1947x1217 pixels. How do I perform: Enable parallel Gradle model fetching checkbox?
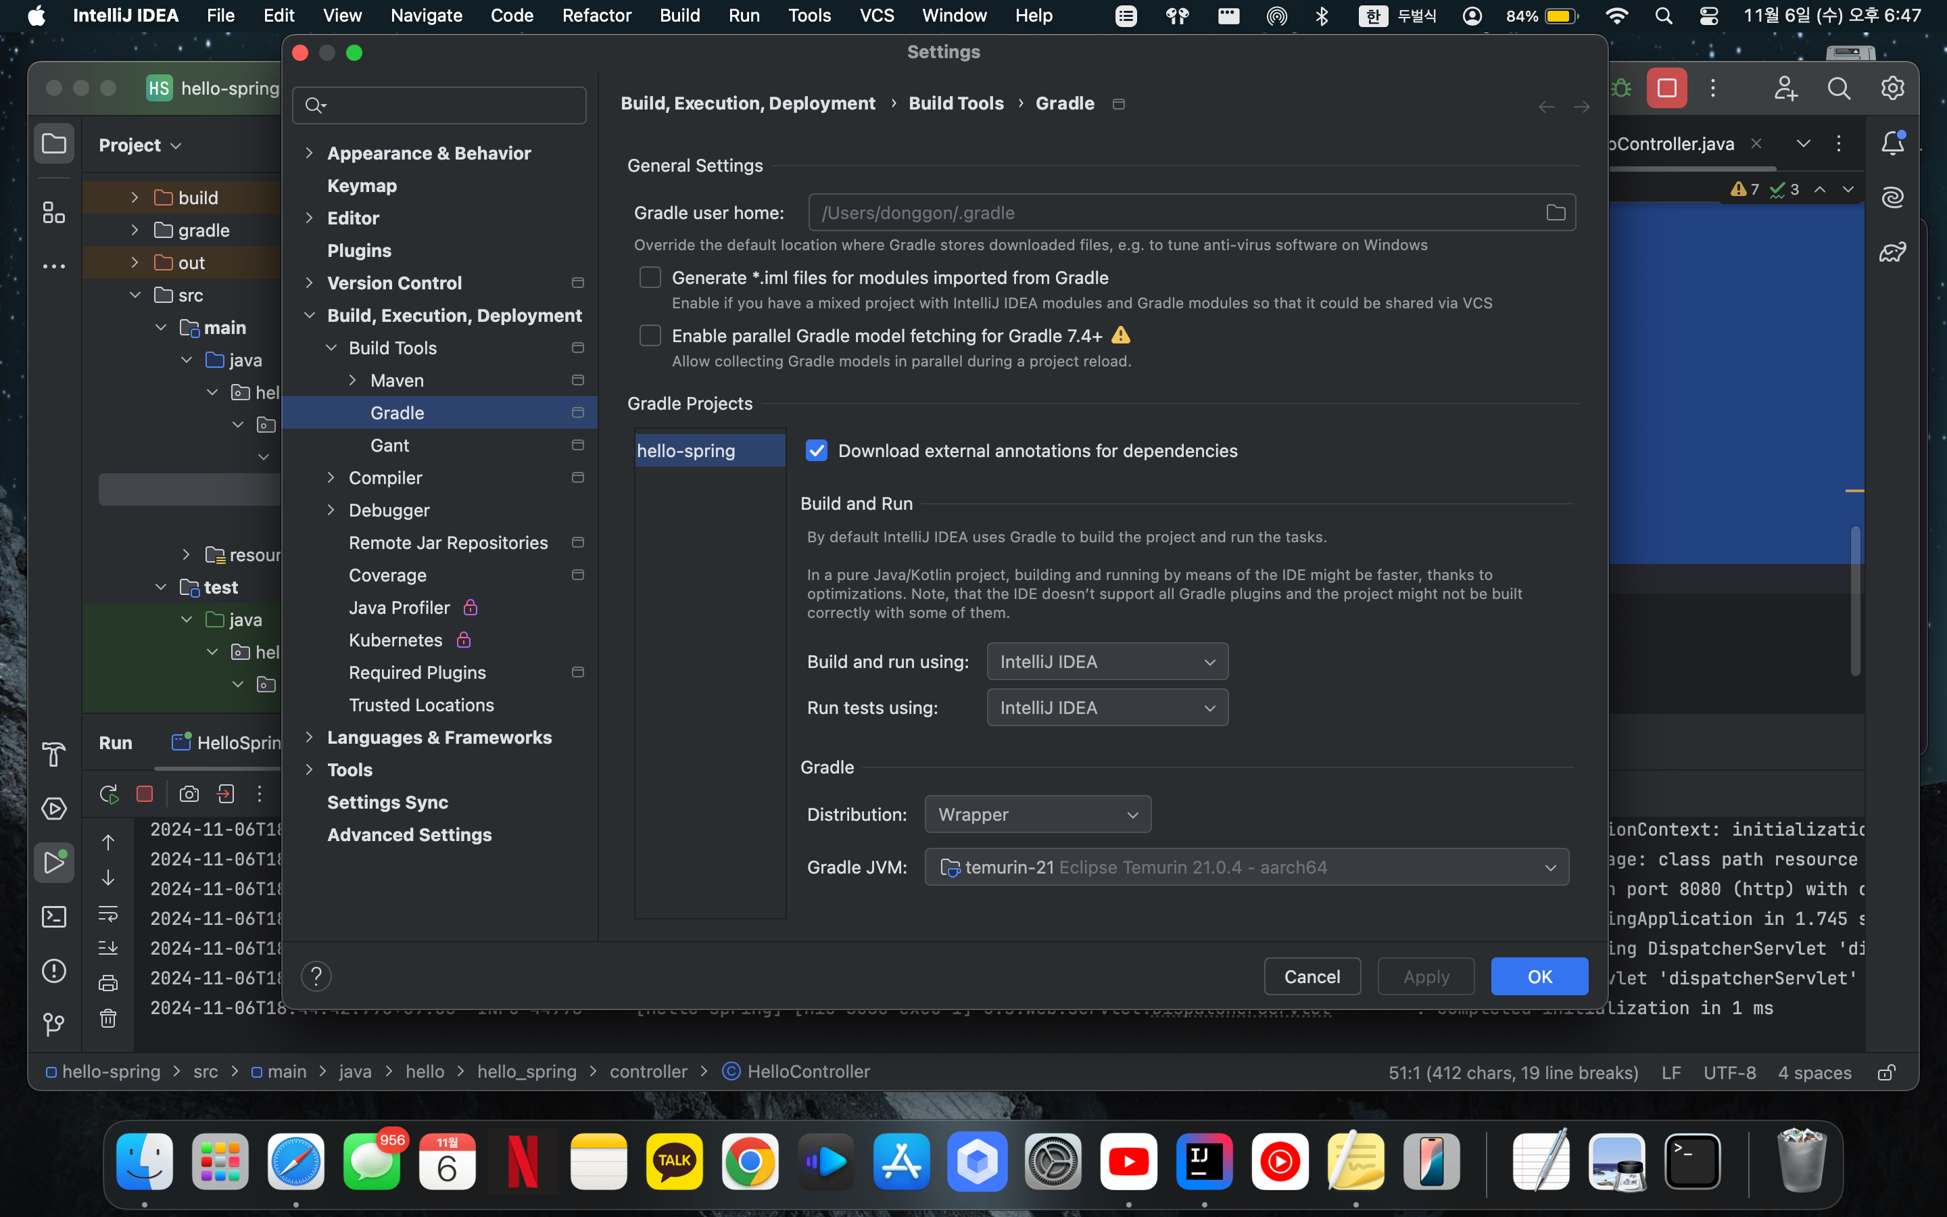[x=650, y=335]
